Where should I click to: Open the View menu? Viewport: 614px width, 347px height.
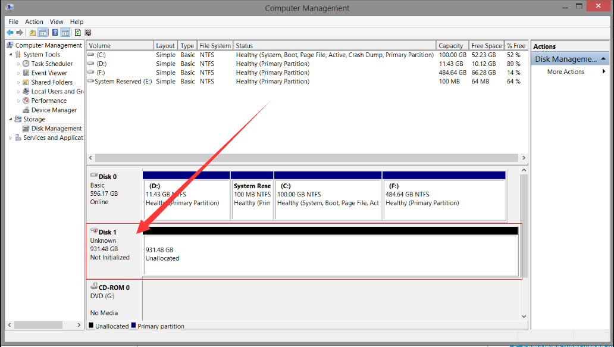pyautogui.click(x=57, y=21)
